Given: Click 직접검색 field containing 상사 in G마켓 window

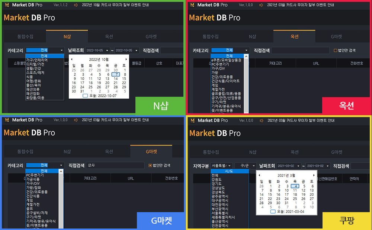Looking at the screenshot, I should [x=115, y=165].
